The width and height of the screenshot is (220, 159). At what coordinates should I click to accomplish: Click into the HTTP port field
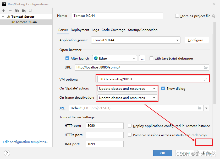(x=105, y=125)
